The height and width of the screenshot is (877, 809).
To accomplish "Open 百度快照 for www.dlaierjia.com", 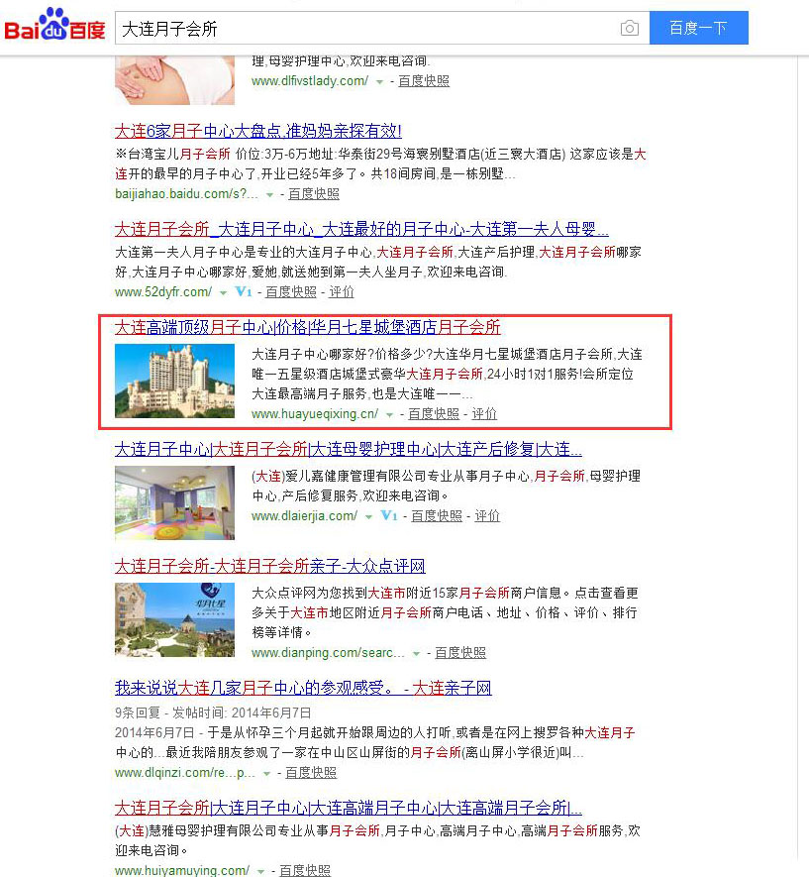I will pos(437,515).
